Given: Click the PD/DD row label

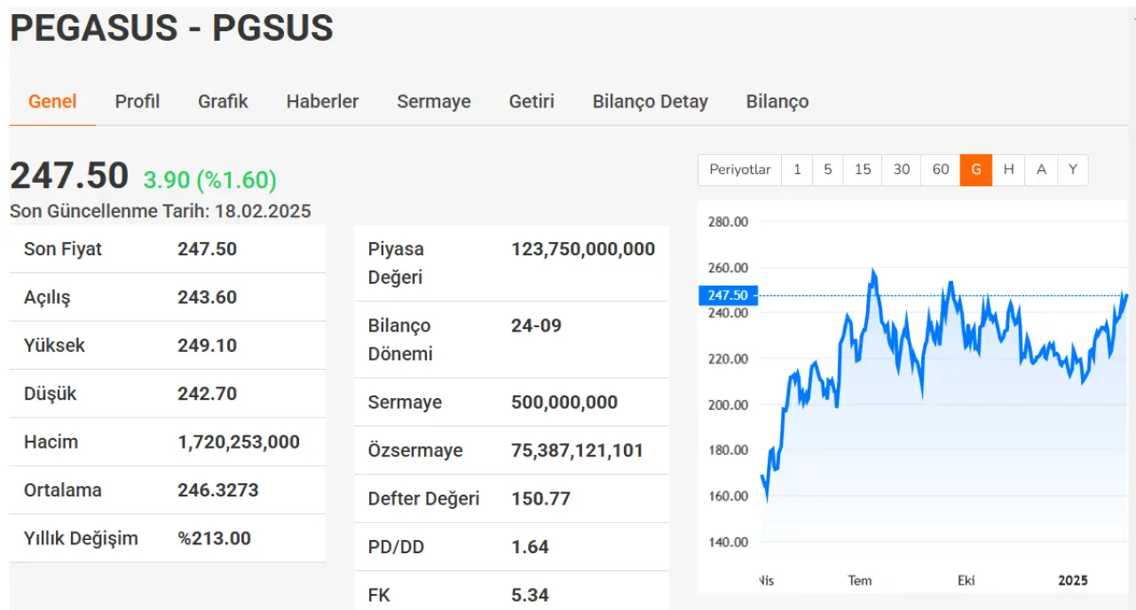Looking at the screenshot, I should (x=396, y=547).
